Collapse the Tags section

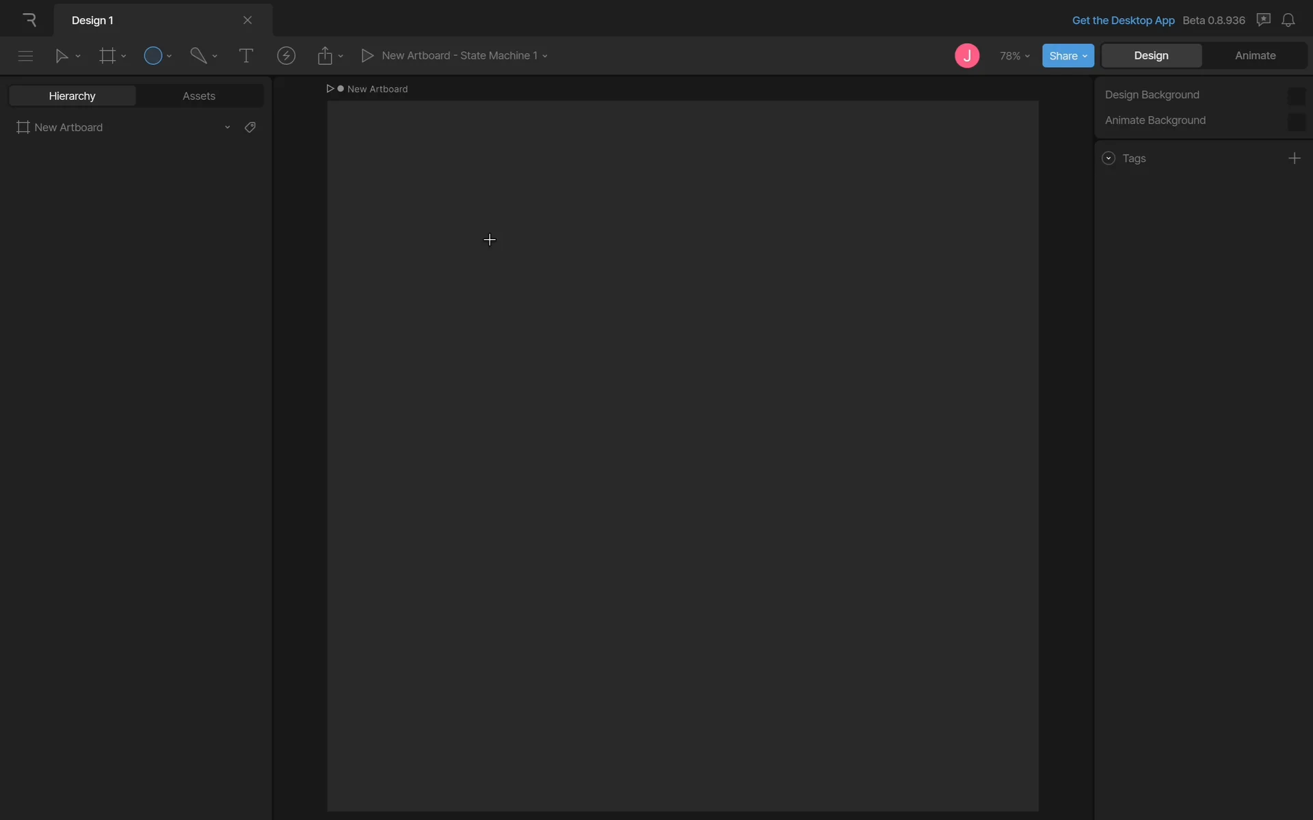click(1109, 159)
